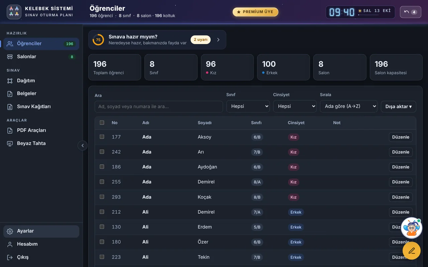Viewport: 428px width, 267px height.
Task: Check the box for Ada Arı
Action: [x=102, y=152]
